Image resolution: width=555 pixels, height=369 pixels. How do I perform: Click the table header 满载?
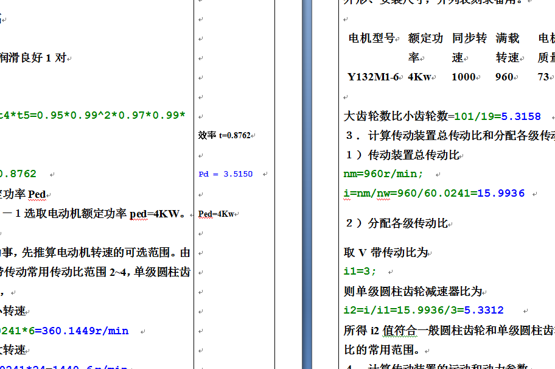pyautogui.click(x=508, y=38)
